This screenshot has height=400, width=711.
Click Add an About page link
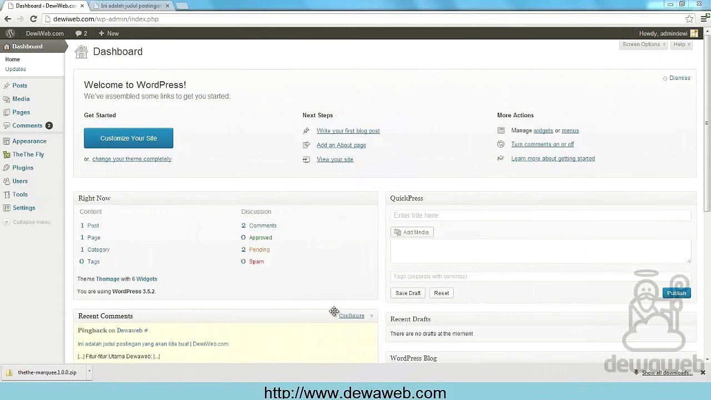341,145
